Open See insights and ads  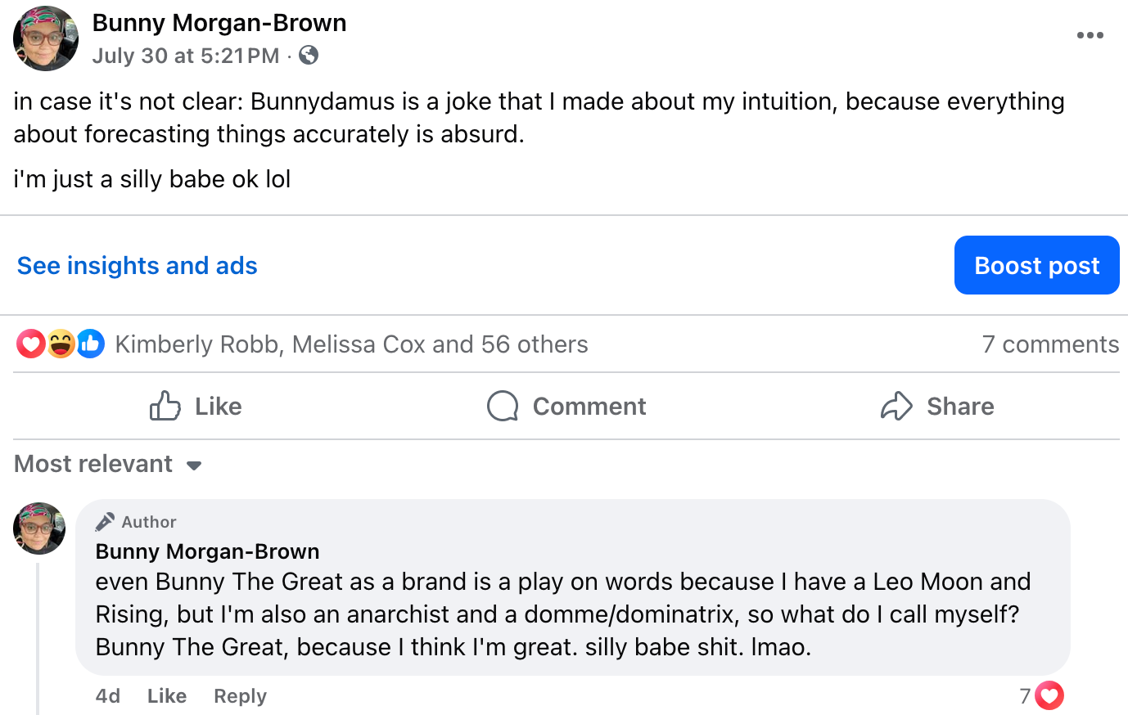coord(138,266)
